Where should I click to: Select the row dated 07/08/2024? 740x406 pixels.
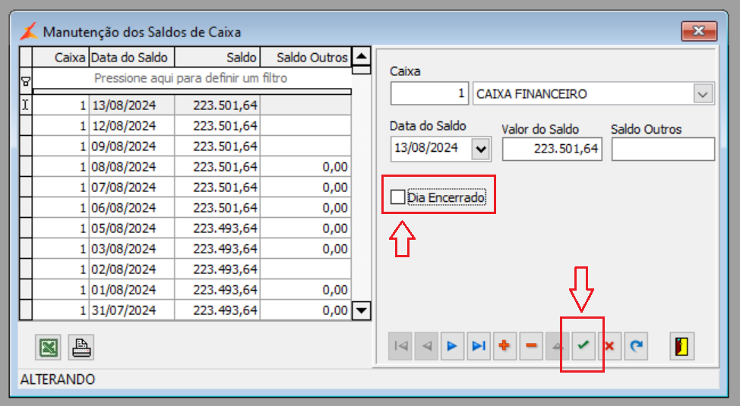(x=191, y=187)
